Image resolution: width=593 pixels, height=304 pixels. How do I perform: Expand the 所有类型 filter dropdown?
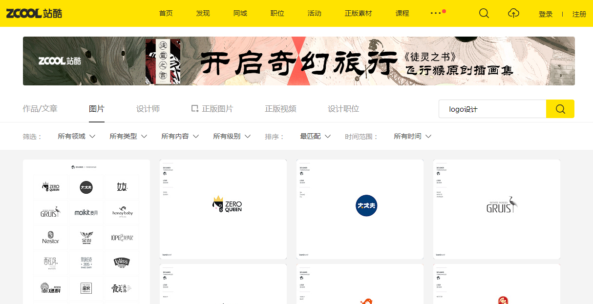pyautogui.click(x=128, y=136)
